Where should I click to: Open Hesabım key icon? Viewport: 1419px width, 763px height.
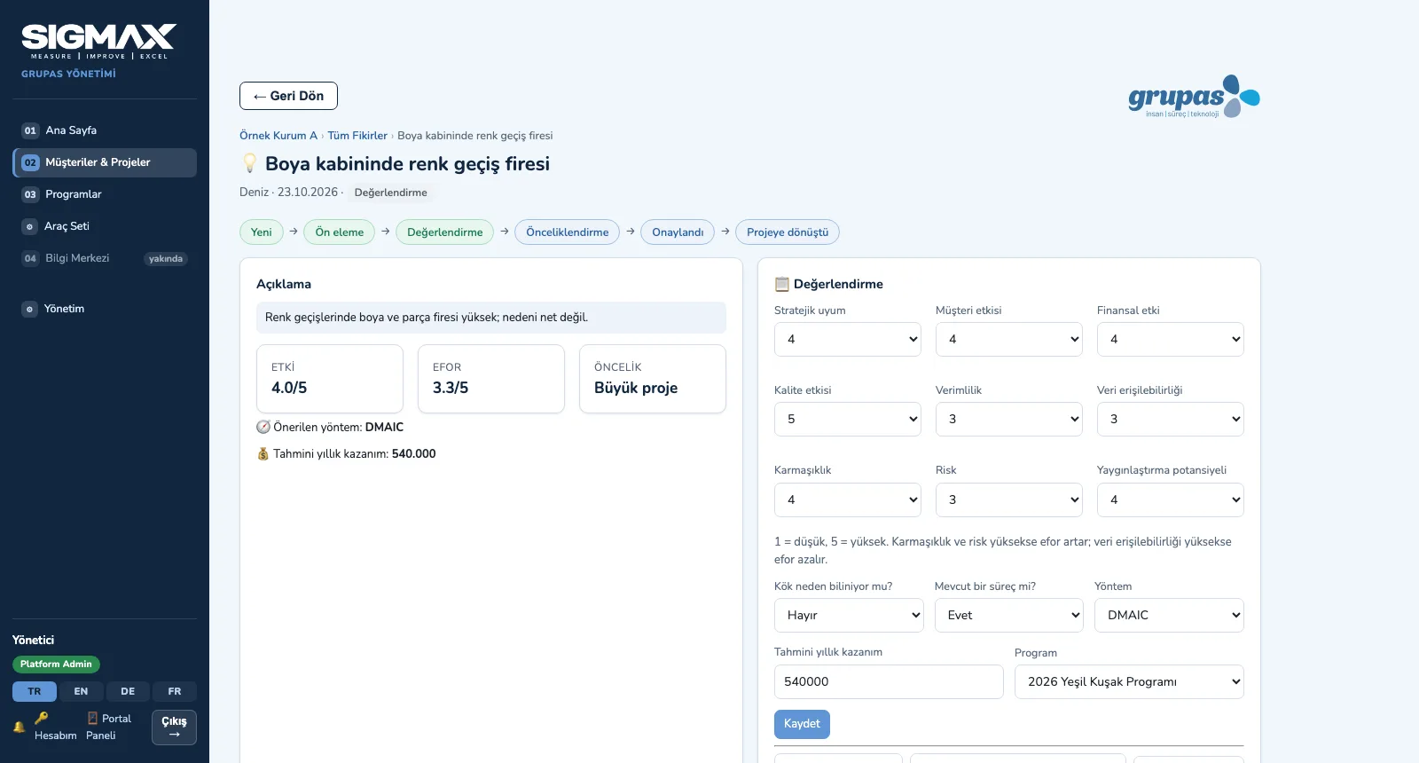click(42, 718)
